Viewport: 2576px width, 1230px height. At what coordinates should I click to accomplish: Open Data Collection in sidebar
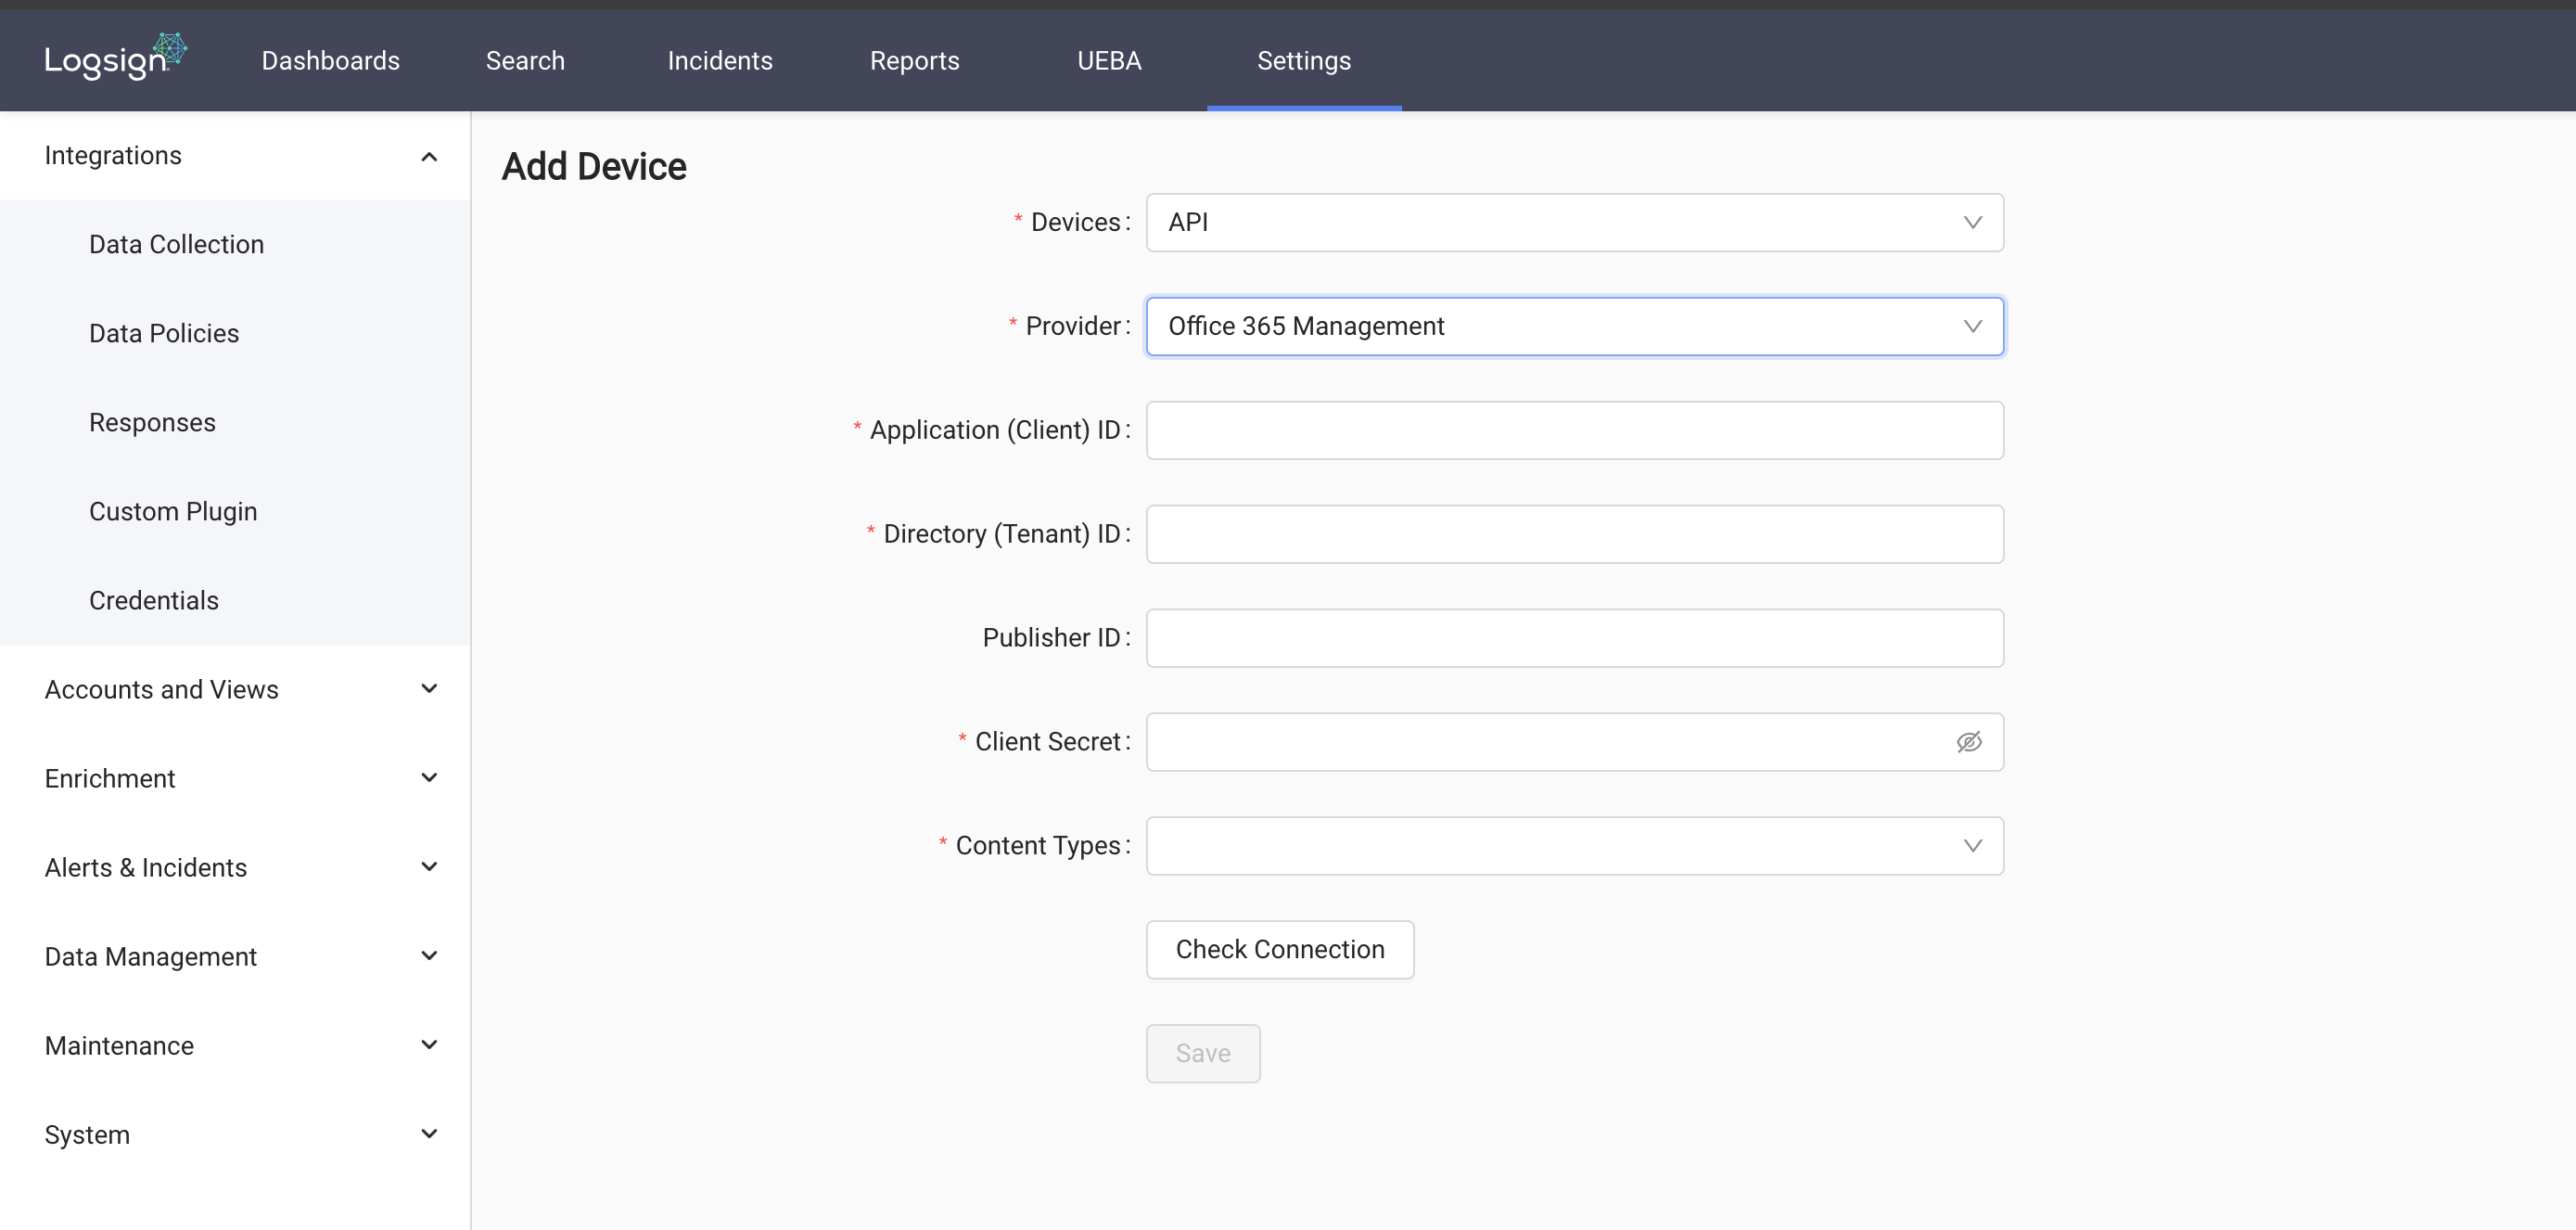point(176,245)
